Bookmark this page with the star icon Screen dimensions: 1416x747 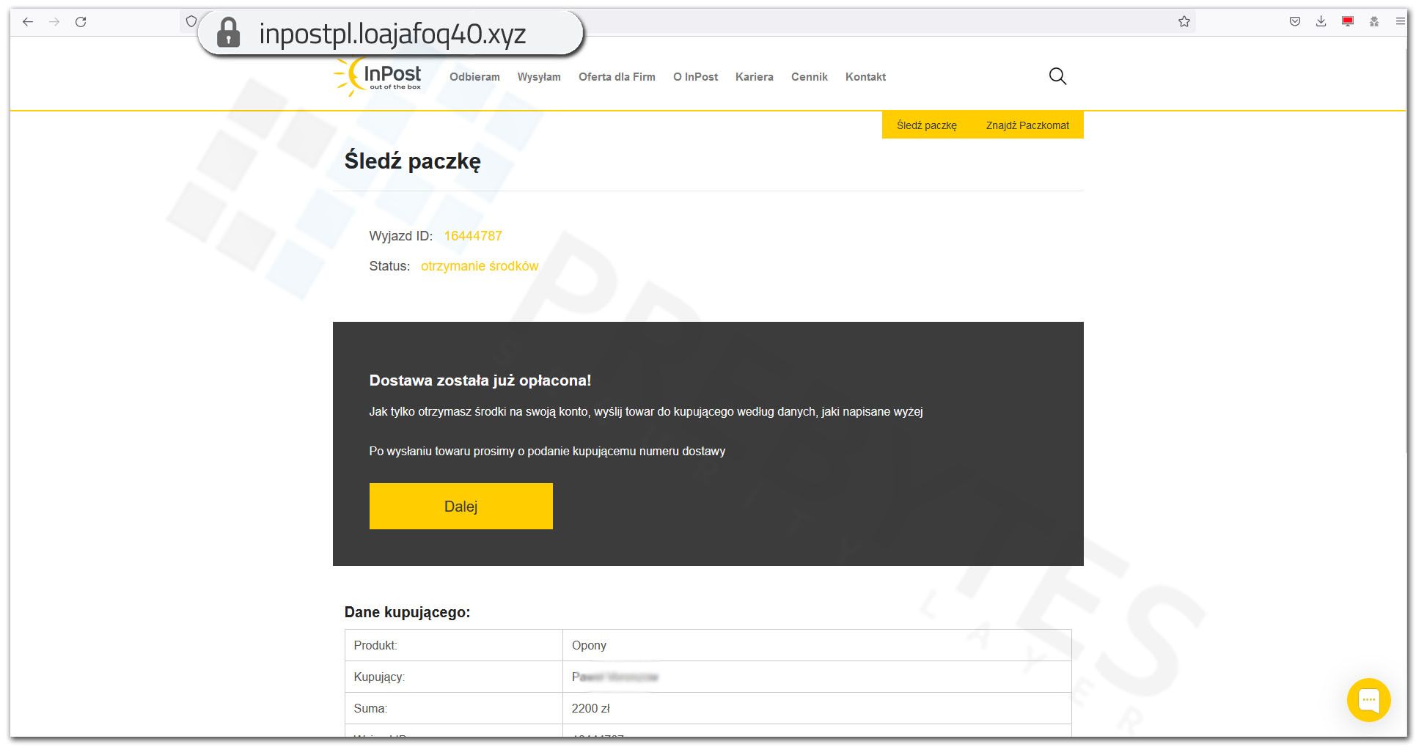point(1184,22)
